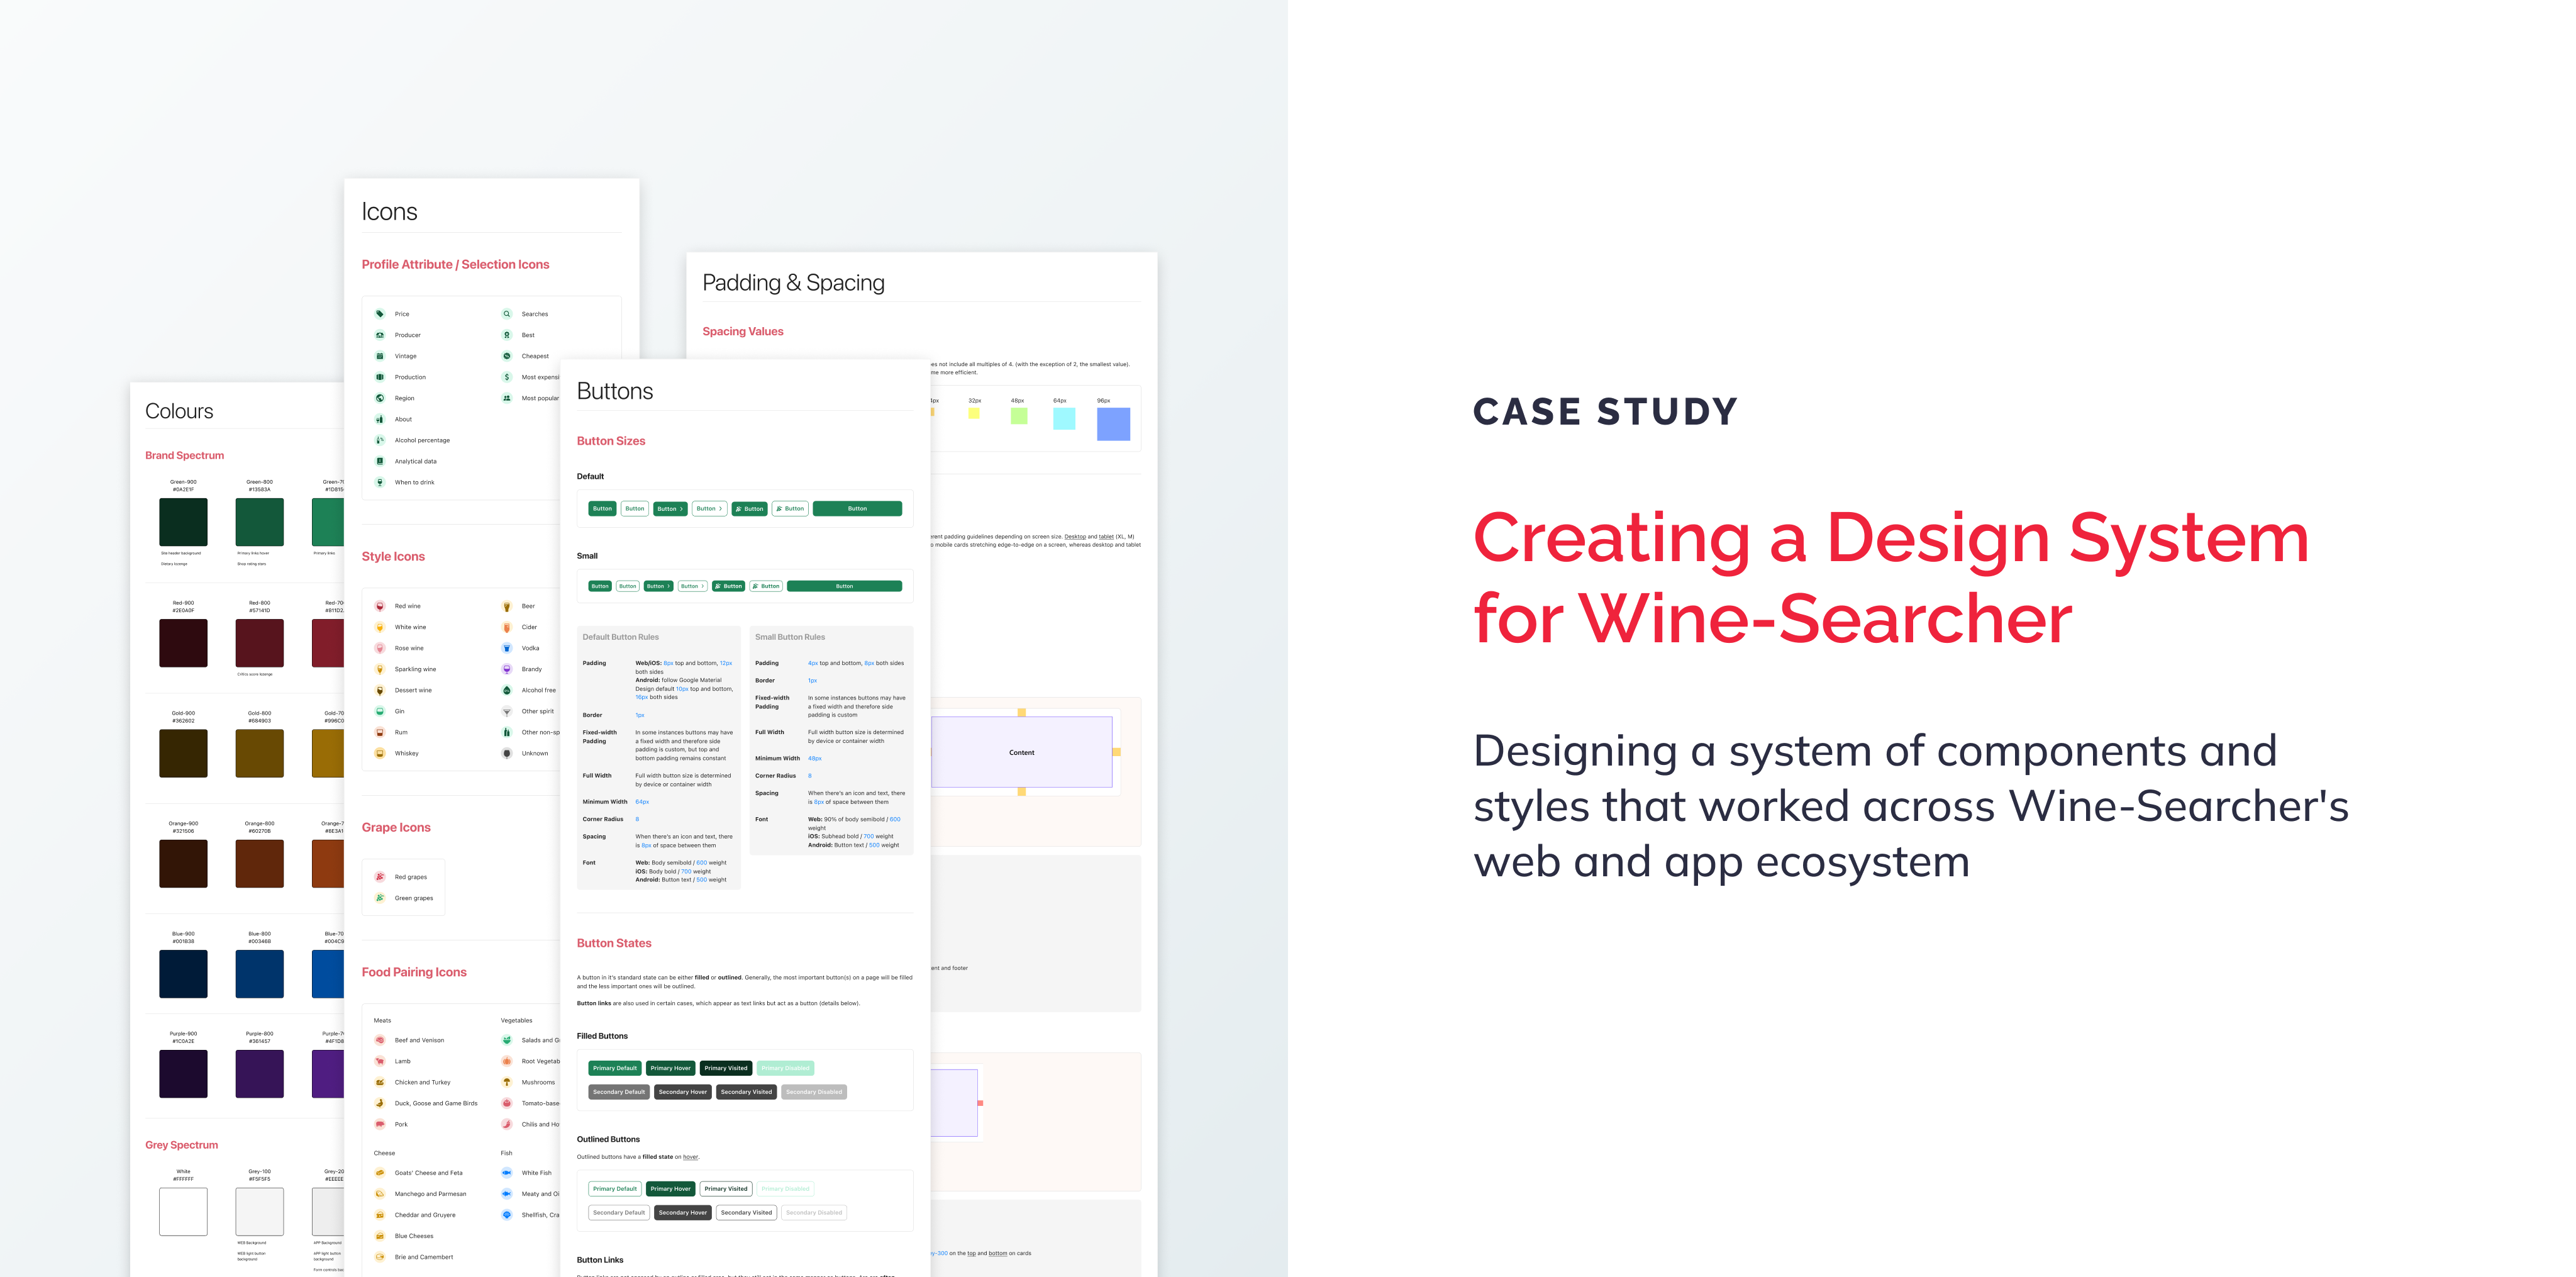Select the Grey-100 colour swatch
Screen dimensions: 2576x1277
pos(259,1212)
